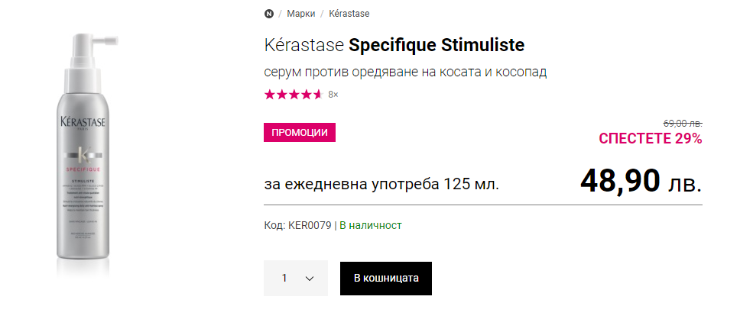Click the first pink rating star
This screenshot has width=753, height=319.
pos(269,95)
